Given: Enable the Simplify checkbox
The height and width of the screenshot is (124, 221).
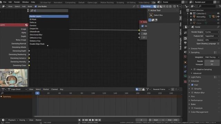Looking at the screenshot, I should coord(192,89).
